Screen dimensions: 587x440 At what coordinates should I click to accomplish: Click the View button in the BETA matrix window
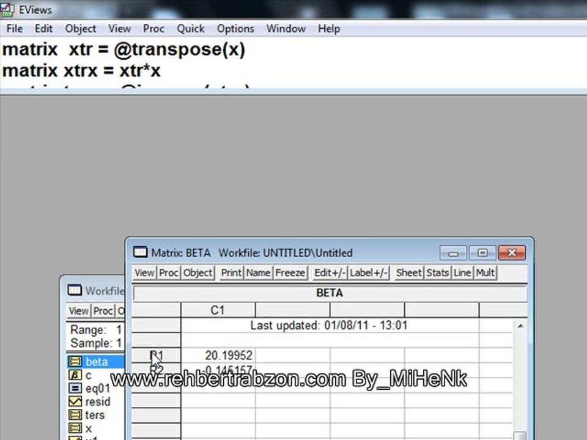(144, 273)
